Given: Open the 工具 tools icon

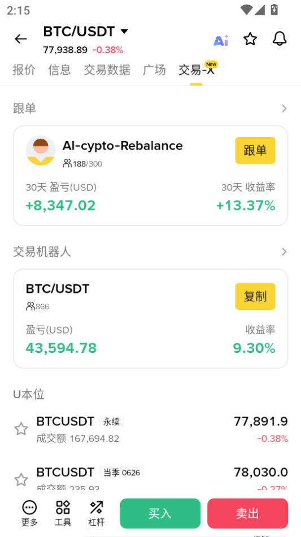Looking at the screenshot, I should tap(63, 513).
